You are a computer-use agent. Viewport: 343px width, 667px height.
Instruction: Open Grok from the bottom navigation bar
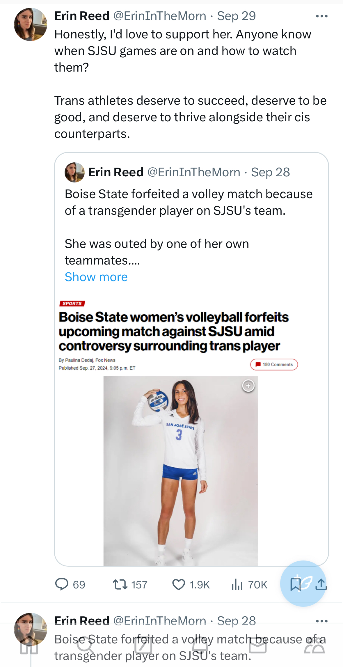(x=143, y=646)
